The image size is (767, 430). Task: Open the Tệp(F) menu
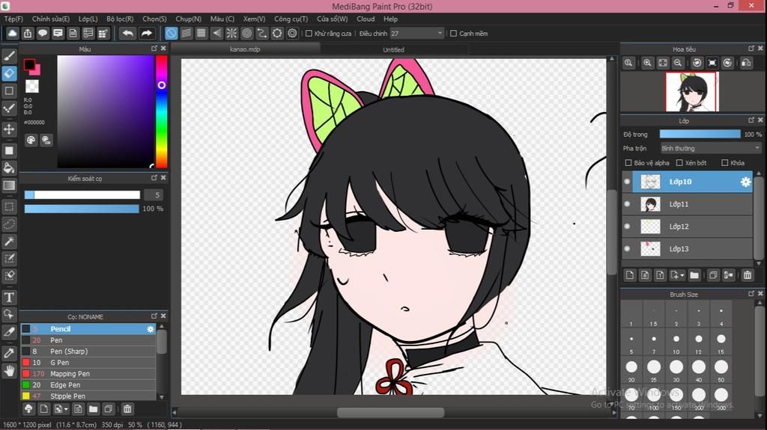click(x=13, y=19)
